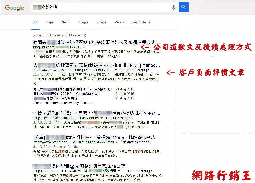Viewport: 255px width, 183px height.
Task: Open the Yahoo answers result title
Action: 97,65
